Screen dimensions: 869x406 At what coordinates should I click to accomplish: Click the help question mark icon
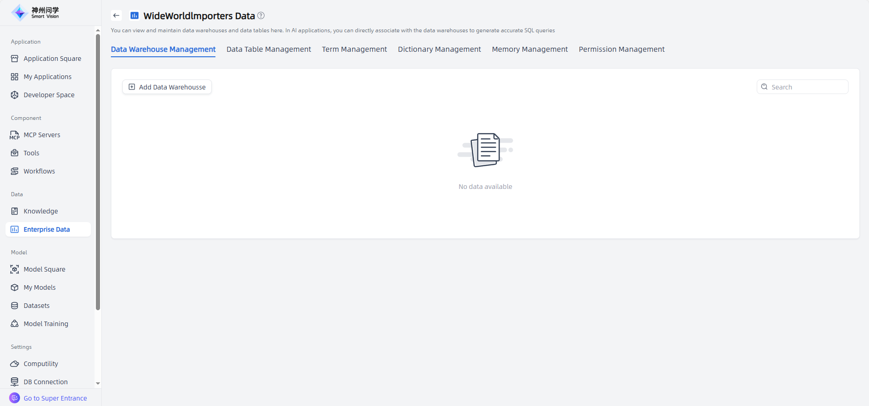261,15
